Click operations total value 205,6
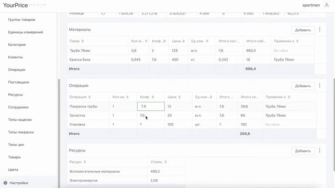The image size is (335, 188). [245, 134]
